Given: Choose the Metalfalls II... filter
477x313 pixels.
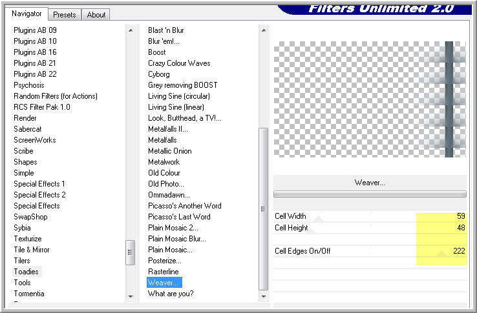Looking at the screenshot, I should point(168,129).
